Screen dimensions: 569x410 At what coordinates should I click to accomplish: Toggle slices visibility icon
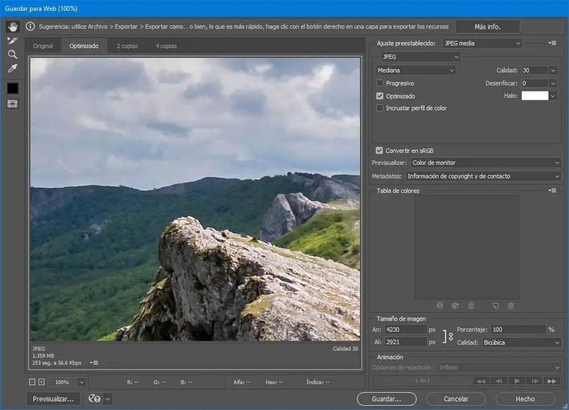tap(13, 104)
